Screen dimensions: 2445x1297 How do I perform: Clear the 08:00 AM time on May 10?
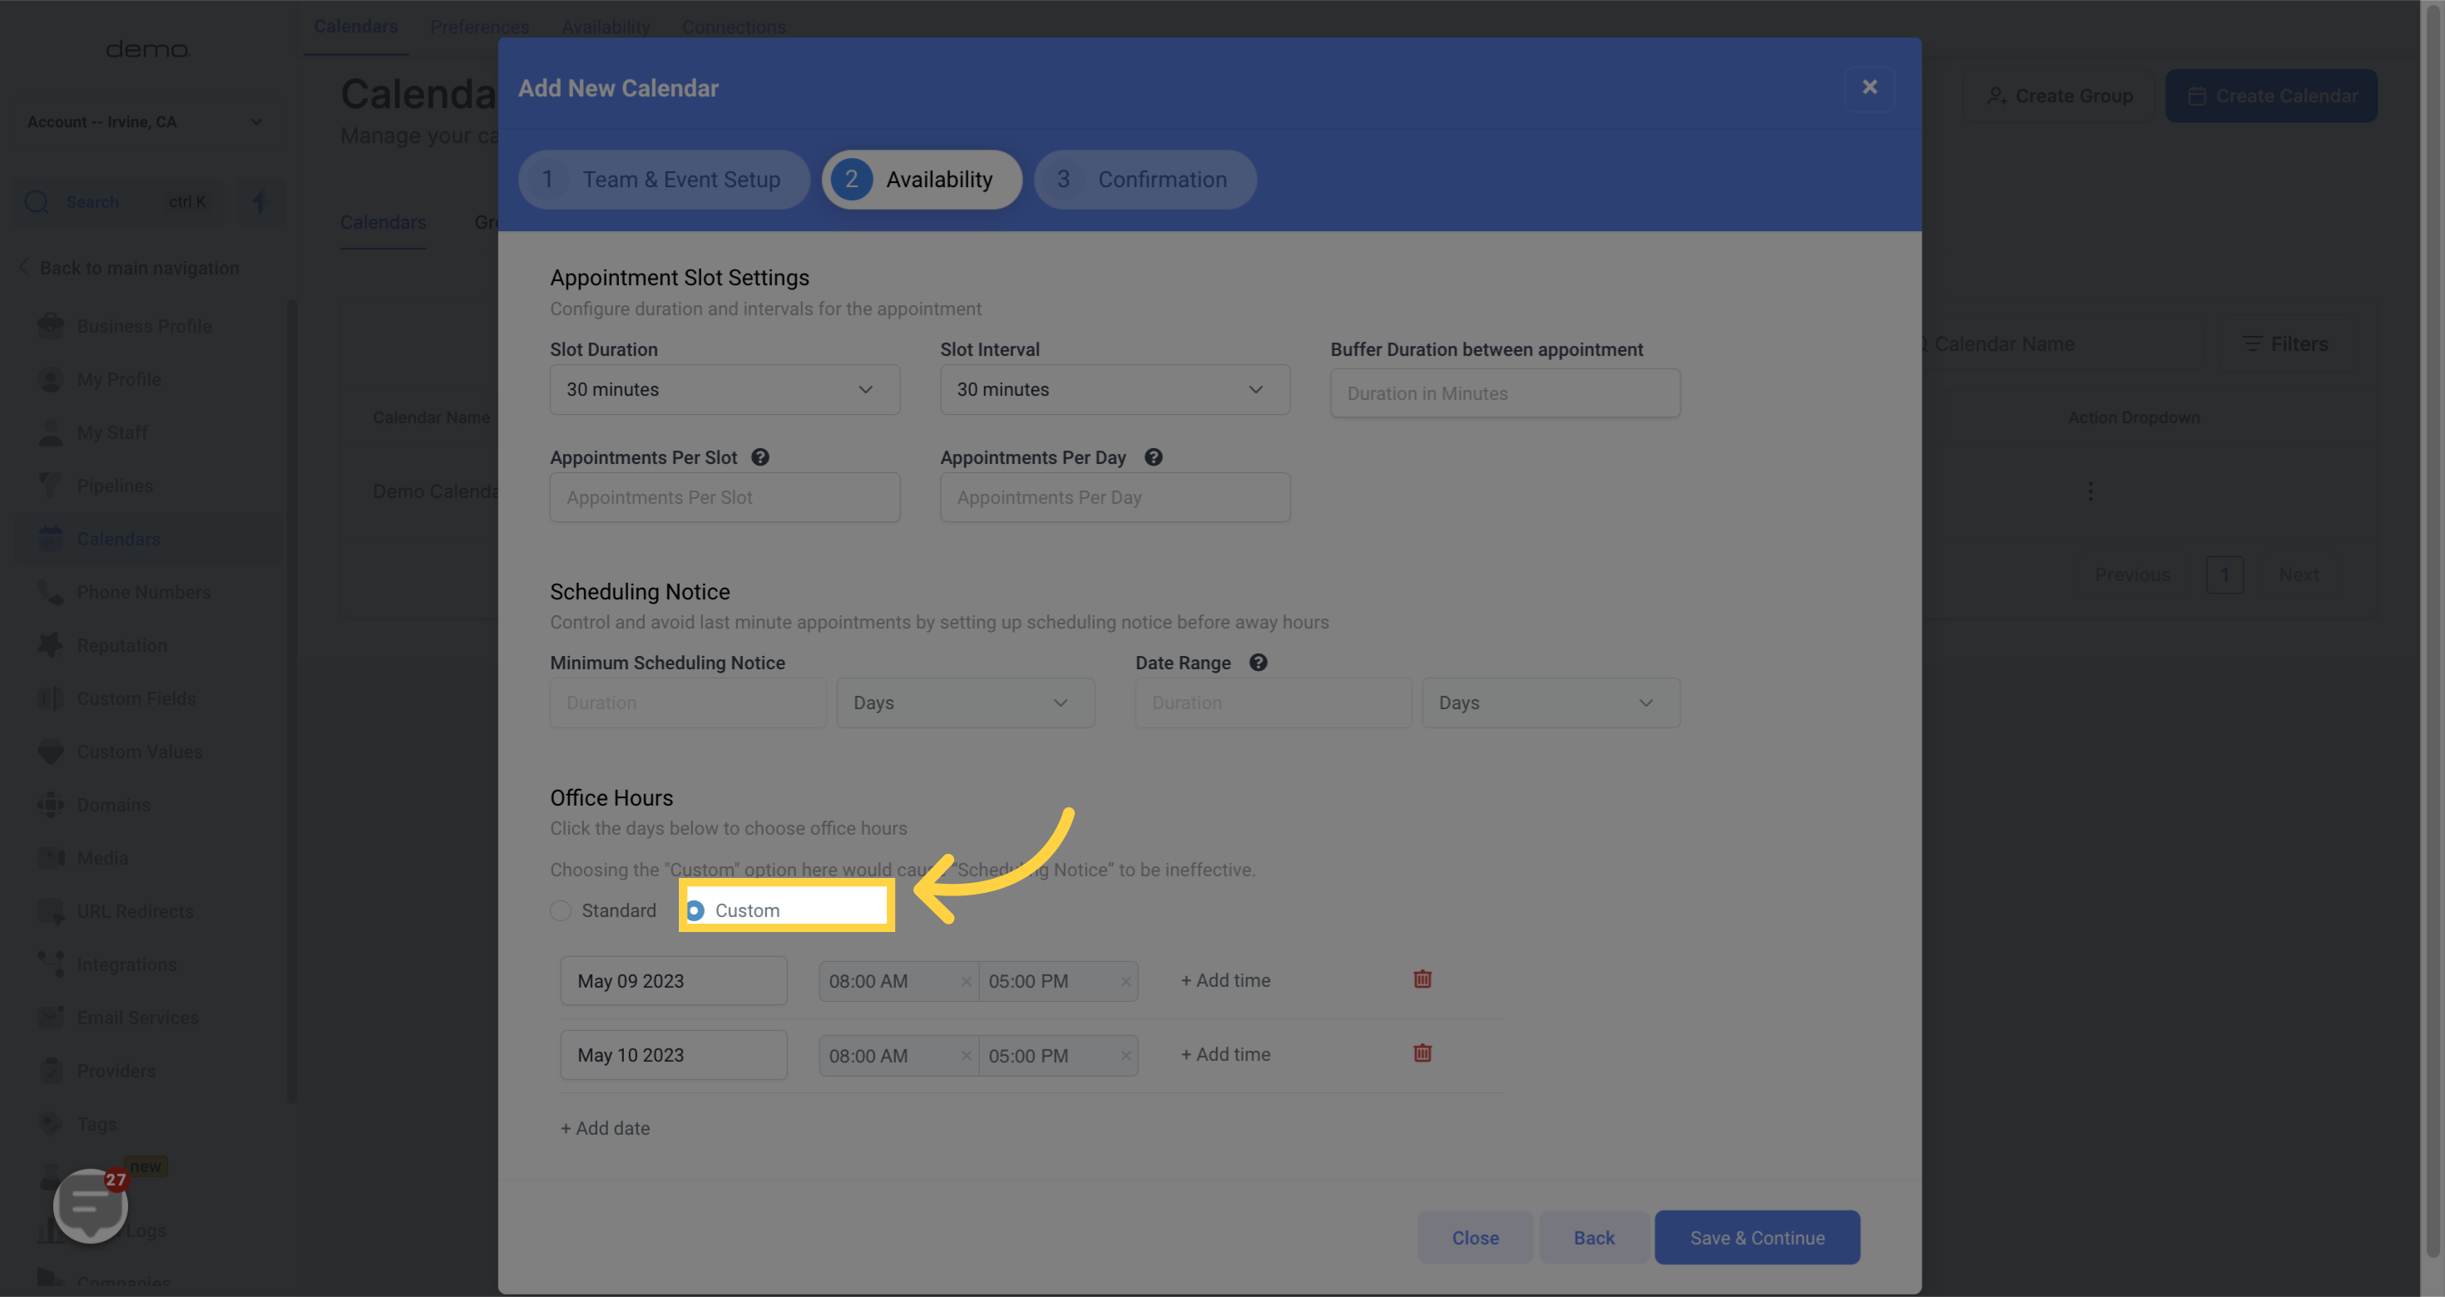(x=965, y=1055)
